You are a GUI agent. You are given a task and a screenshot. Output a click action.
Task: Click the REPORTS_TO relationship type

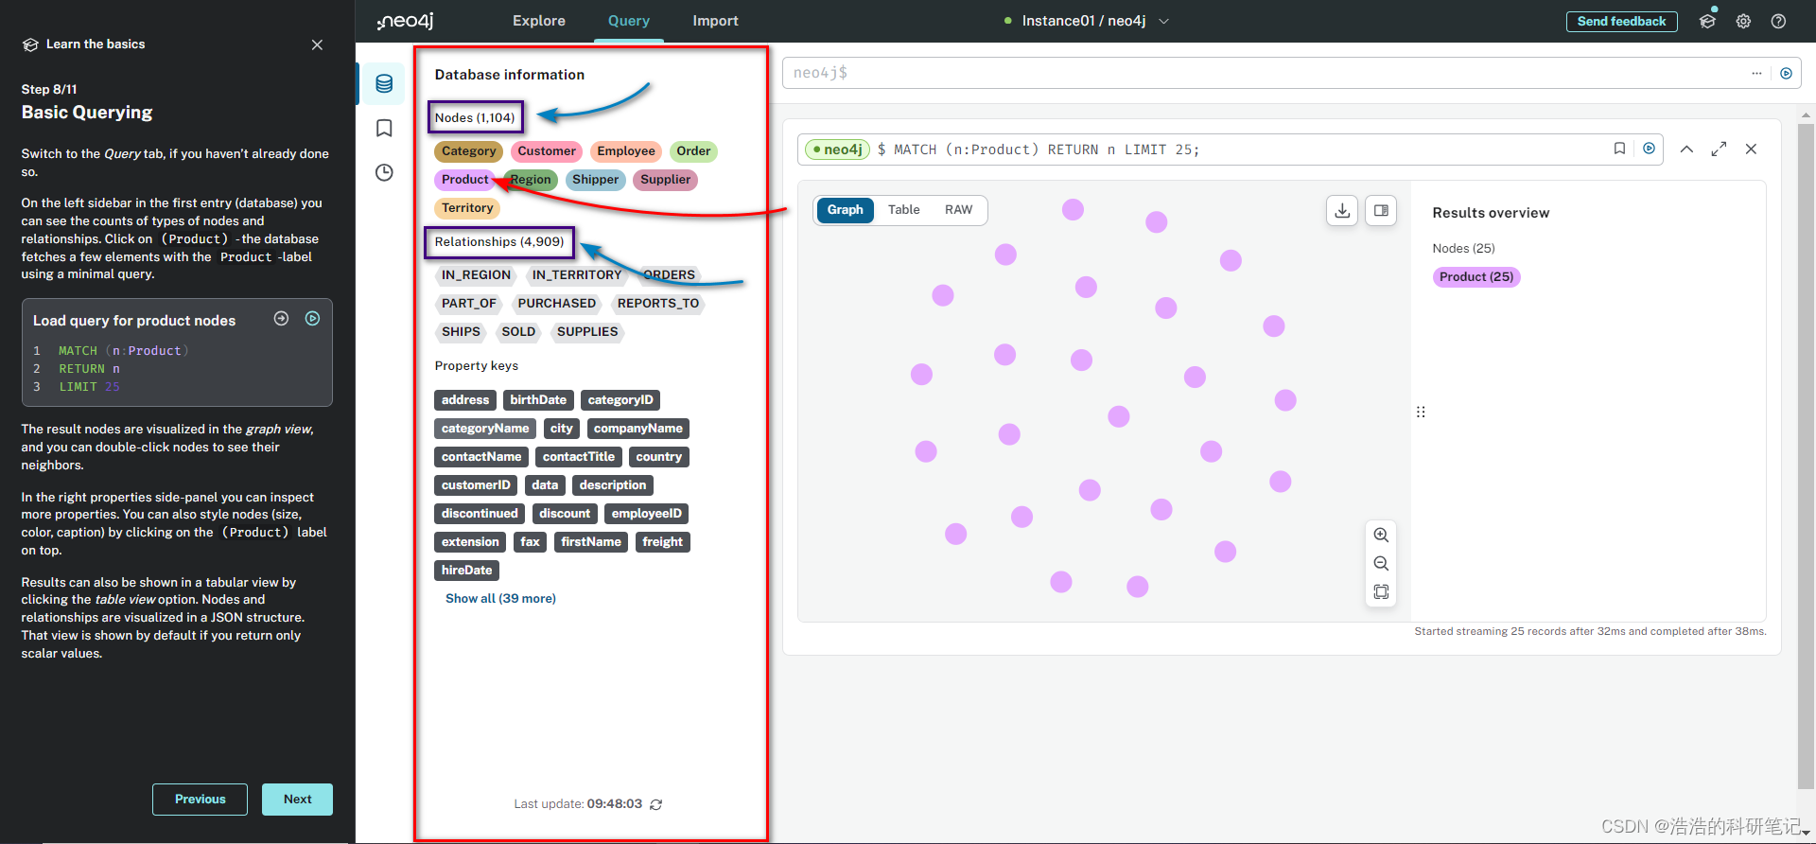[x=657, y=304]
